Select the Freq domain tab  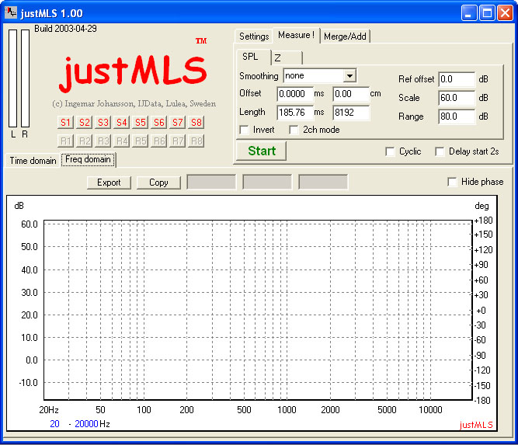click(88, 159)
